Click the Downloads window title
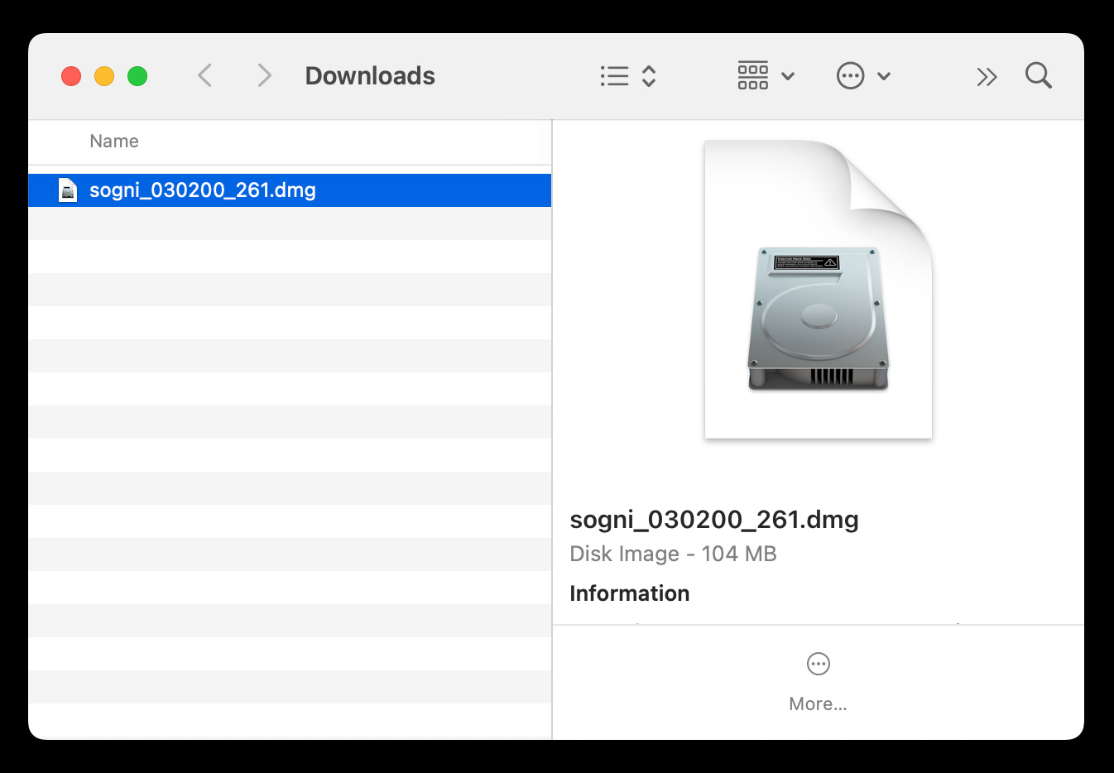Screen dimensions: 1114x773 370,76
